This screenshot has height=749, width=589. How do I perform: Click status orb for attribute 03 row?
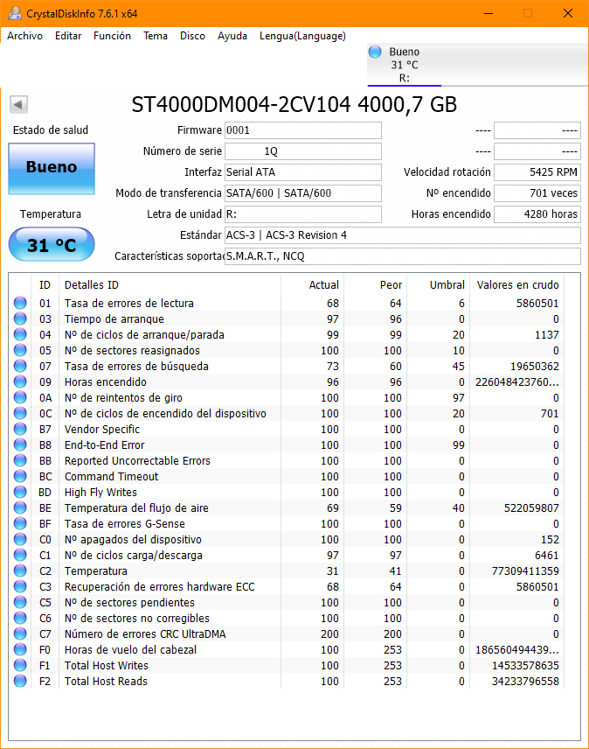pyautogui.click(x=20, y=318)
